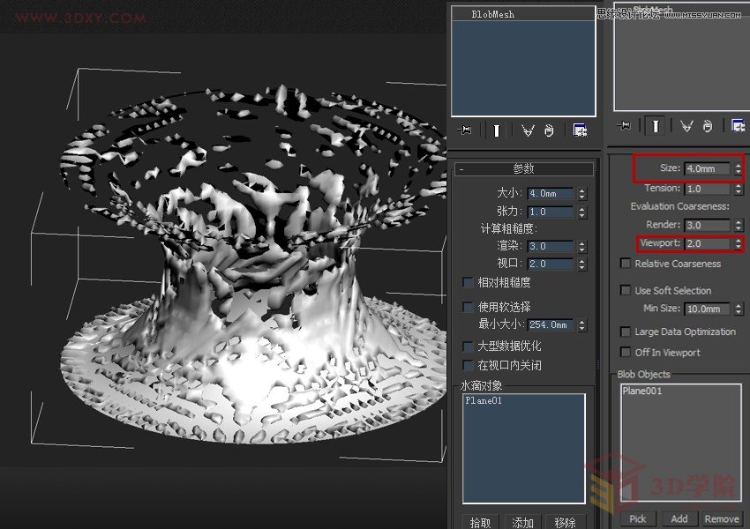Select the 水滴对象 section header

[481, 384]
